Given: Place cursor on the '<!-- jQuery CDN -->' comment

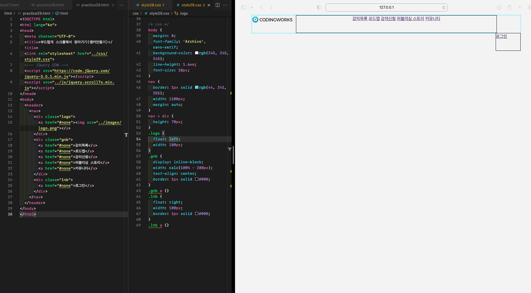Looking at the screenshot, I should click(x=46, y=65).
